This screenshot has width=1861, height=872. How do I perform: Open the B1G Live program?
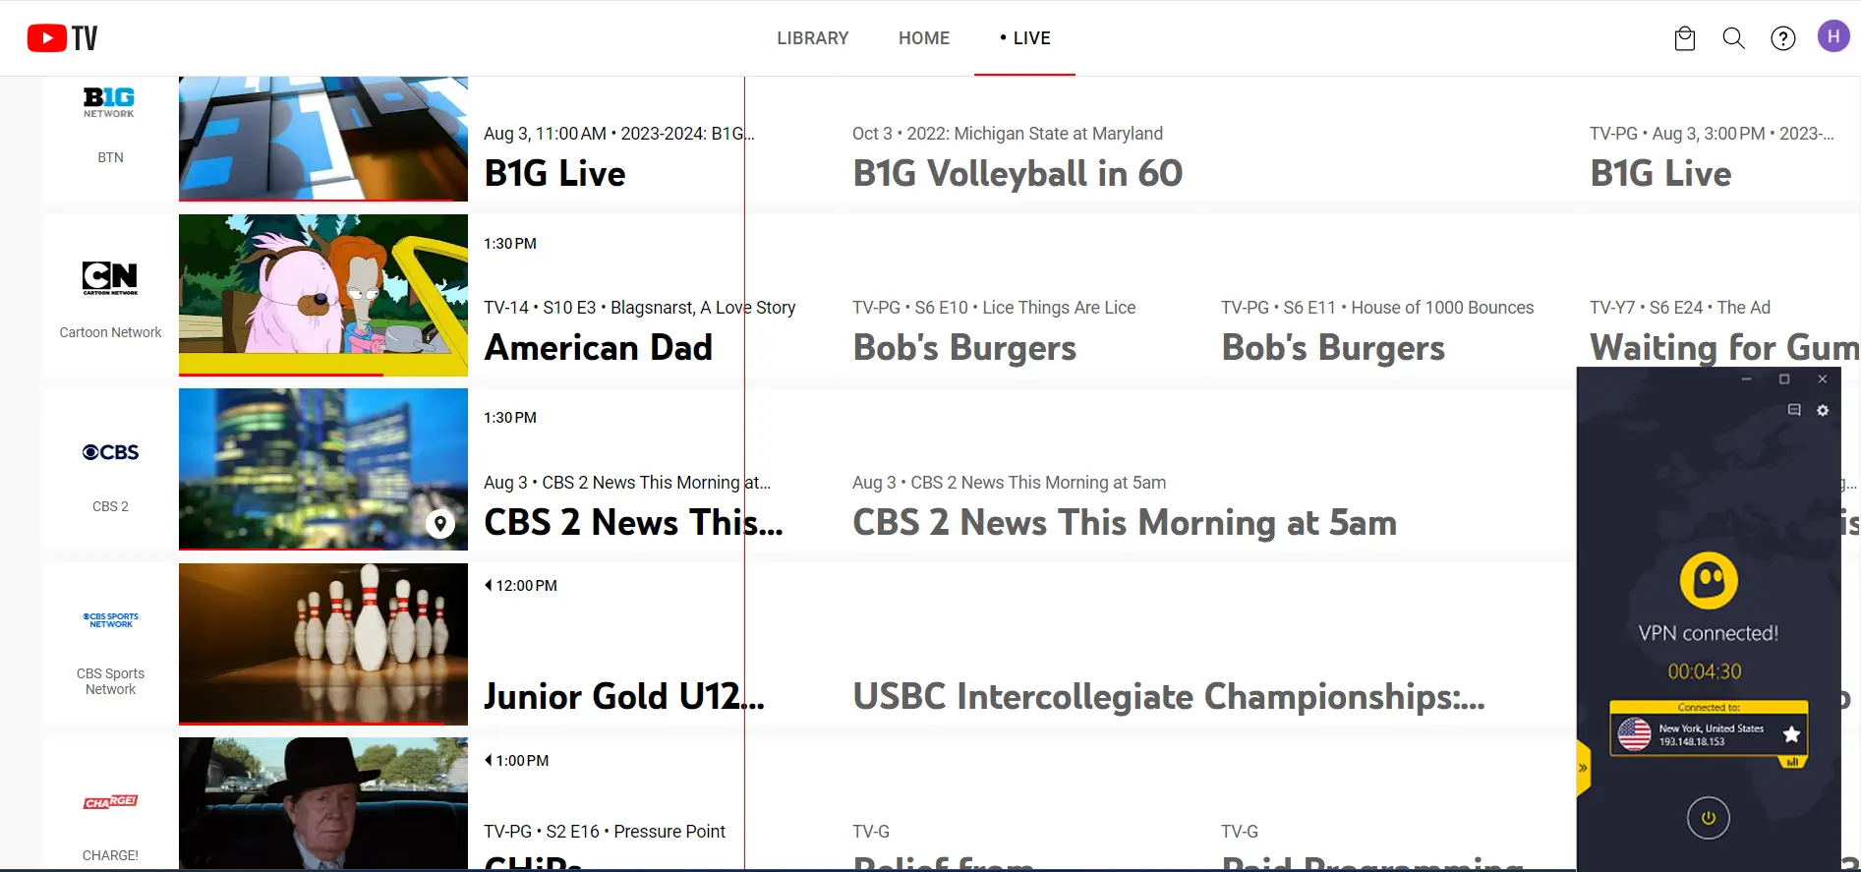coord(553,173)
